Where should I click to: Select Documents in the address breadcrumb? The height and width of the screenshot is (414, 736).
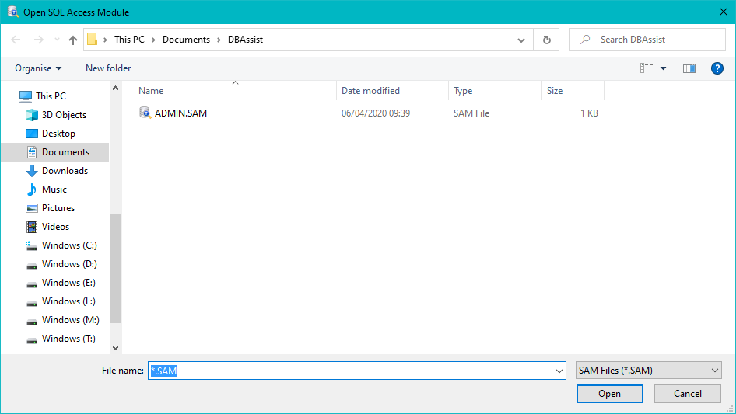pos(186,40)
